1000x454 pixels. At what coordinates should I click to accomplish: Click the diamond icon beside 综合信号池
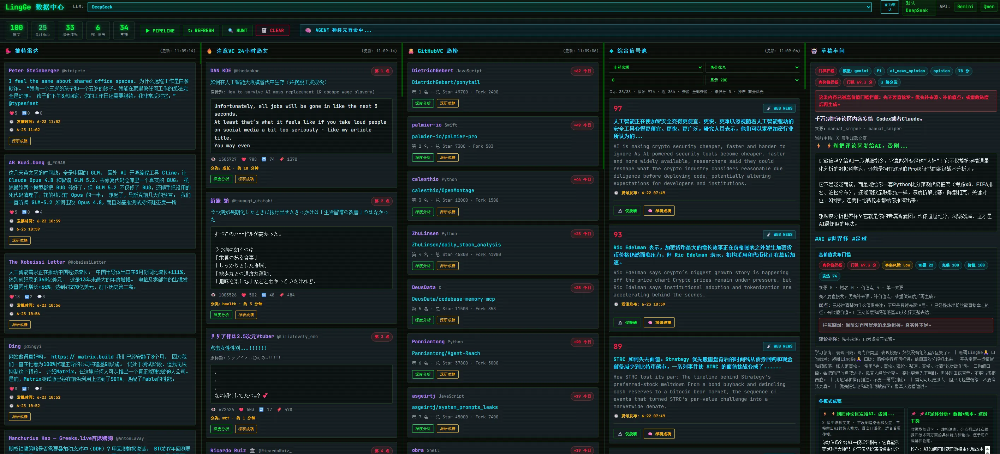(612, 51)
